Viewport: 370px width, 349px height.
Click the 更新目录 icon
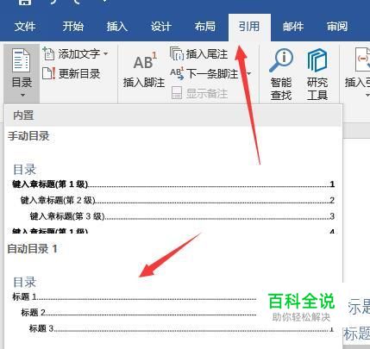pos(48,73)
